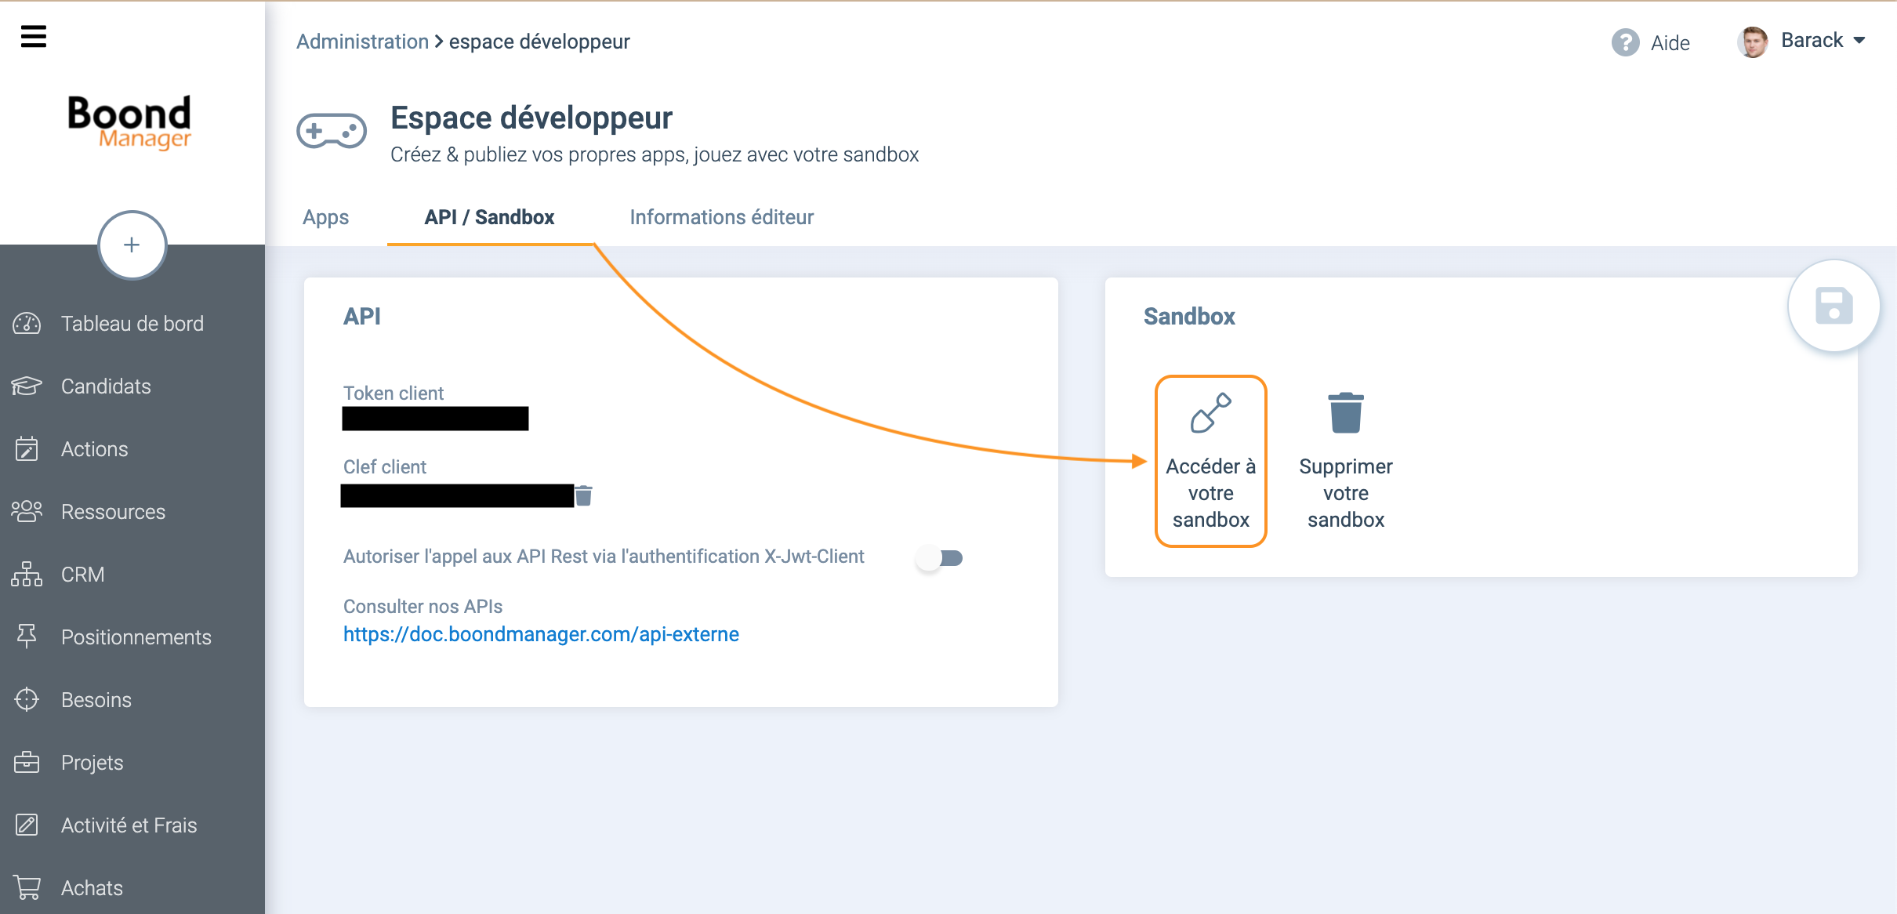
Task: Select the API / Sandbox tab
Action: tap(489, 217)
